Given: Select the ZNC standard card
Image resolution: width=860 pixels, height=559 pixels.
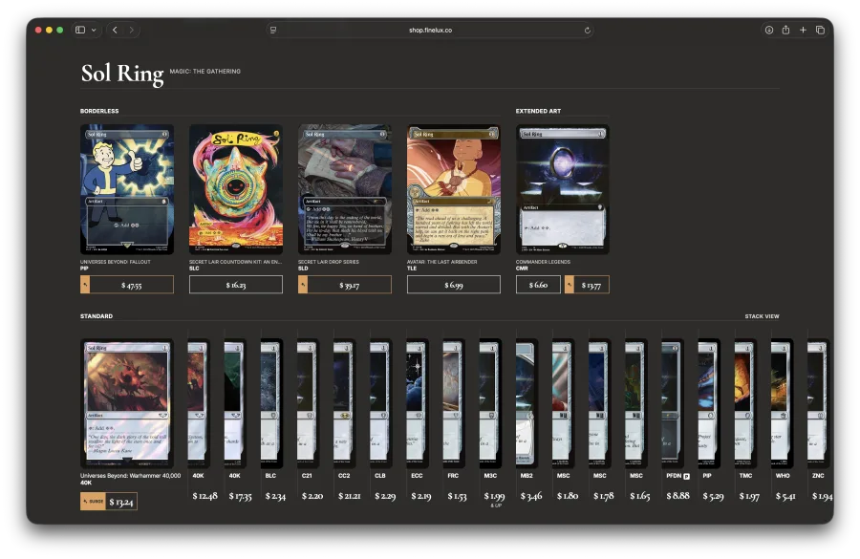Looking at the screenshot, I should click(x=818, y=402).
